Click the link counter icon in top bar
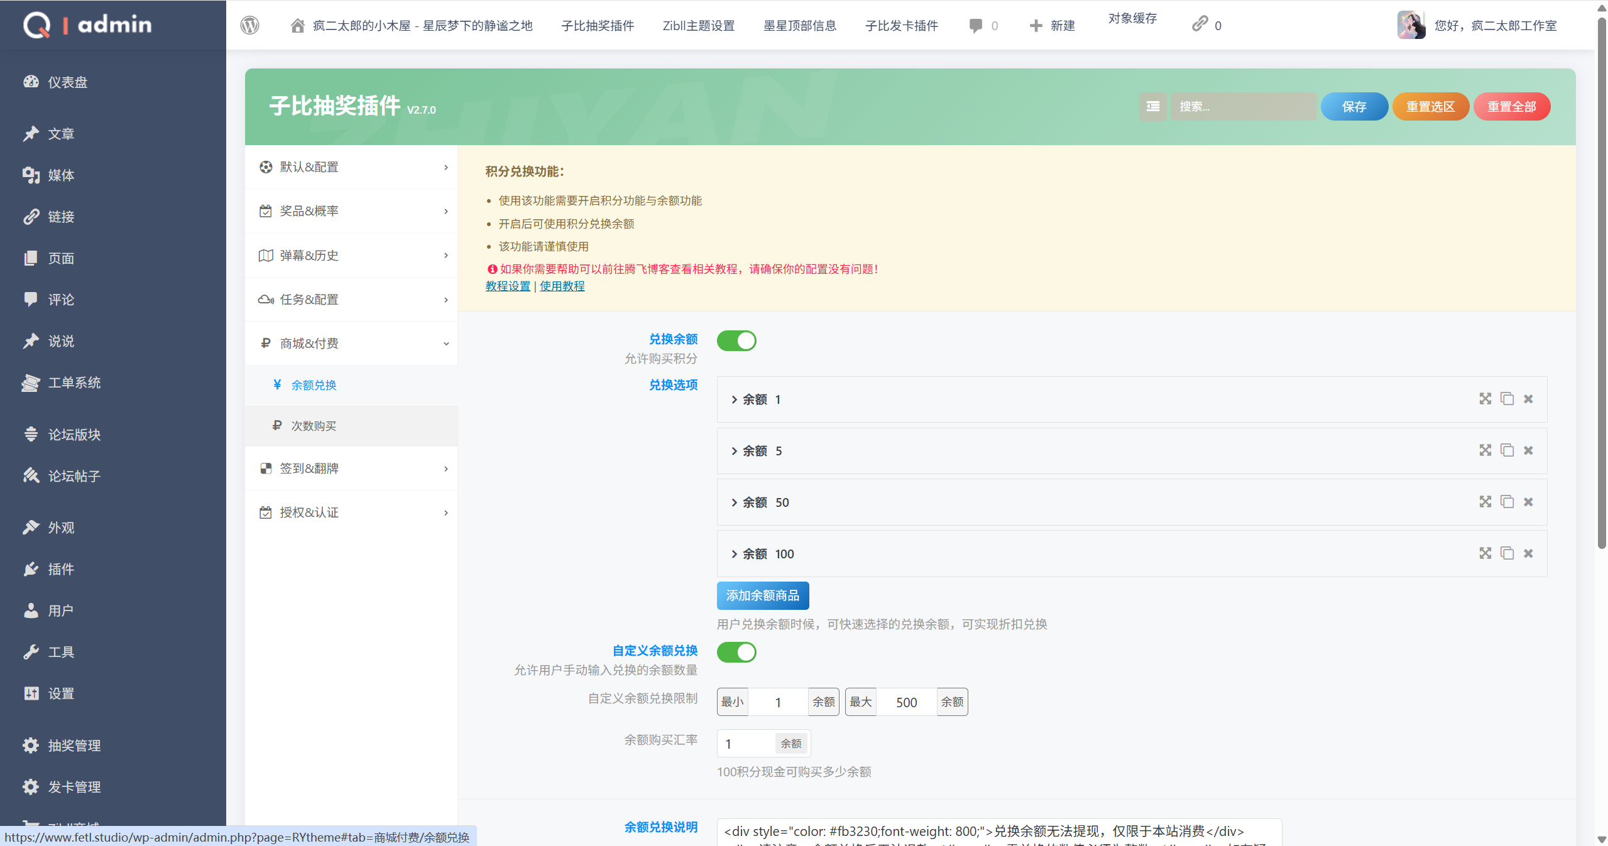 coord(1198,24)
